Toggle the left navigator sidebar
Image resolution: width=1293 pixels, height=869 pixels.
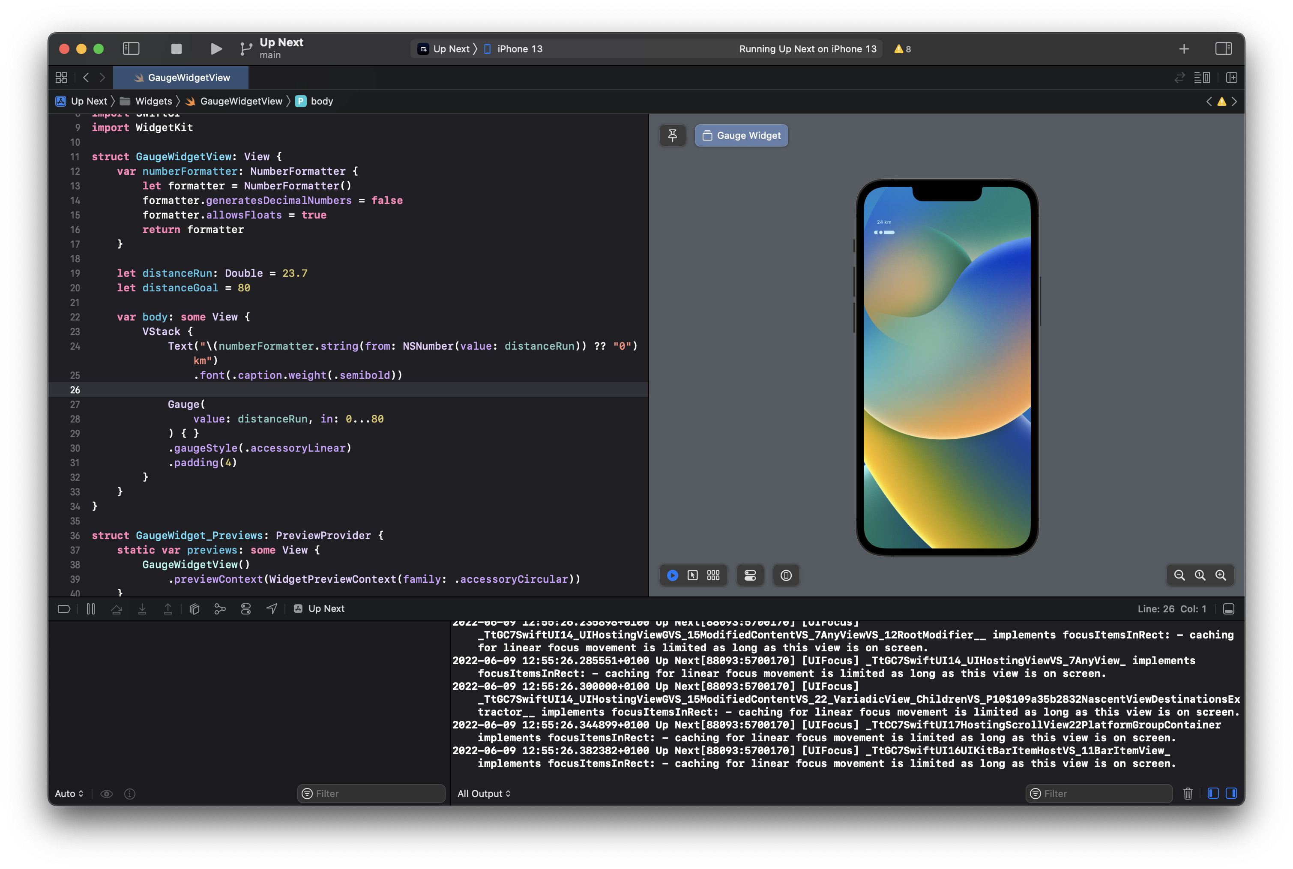pos(131,49)
